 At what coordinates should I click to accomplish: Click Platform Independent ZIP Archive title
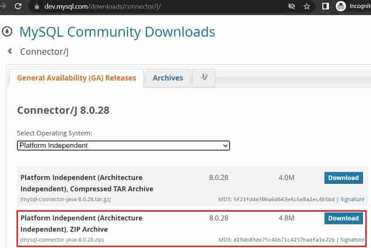(81, 223)
